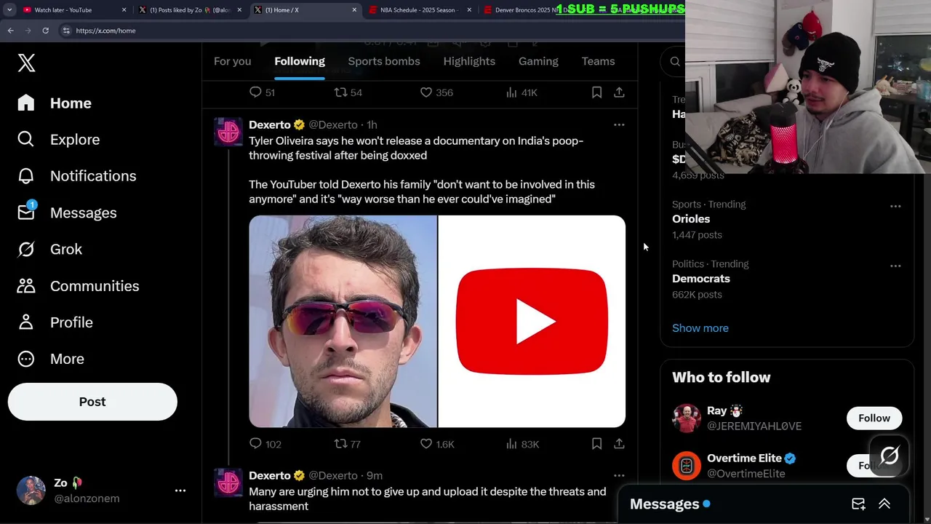Open the Dexerto name on the 1h post
This screenshot has height=524, width=931.
270,124
